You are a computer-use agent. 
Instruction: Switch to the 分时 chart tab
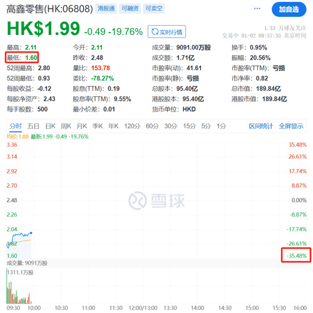16,126
